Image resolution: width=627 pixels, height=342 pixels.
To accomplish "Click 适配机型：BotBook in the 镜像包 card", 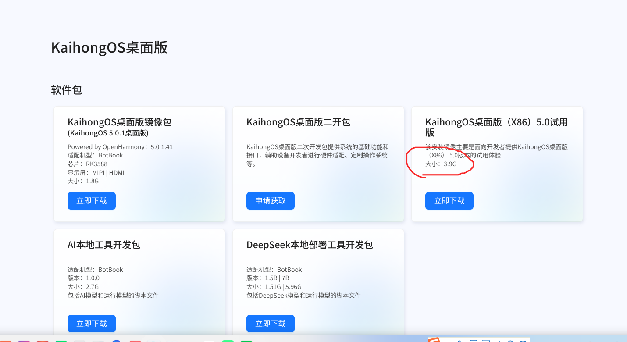I will [95, 155].
